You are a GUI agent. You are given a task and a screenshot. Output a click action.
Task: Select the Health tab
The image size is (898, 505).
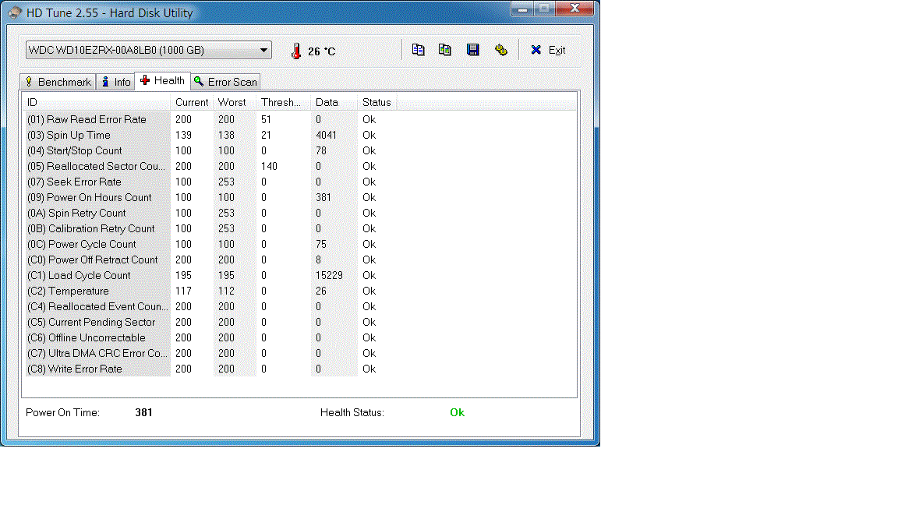(163, 81)
